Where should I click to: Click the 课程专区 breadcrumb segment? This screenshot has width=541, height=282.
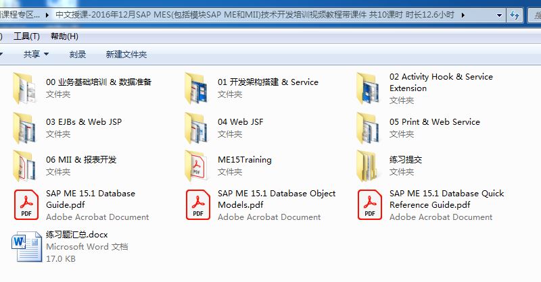pyautogui.click(x=20, y=15)
